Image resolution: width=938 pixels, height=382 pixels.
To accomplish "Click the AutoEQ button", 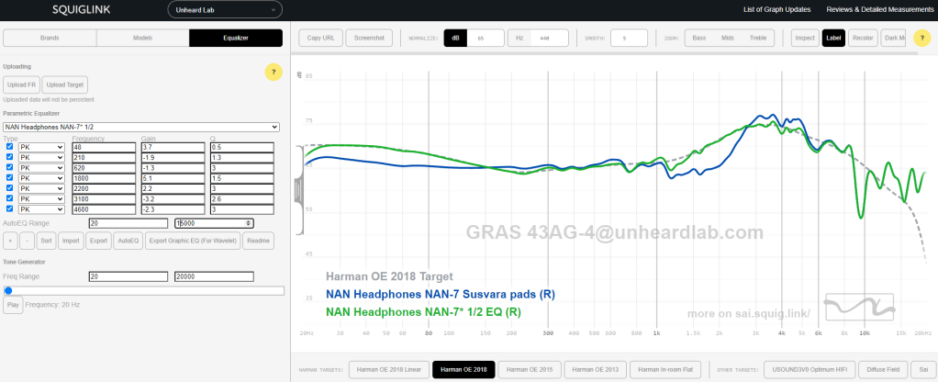I will coord(128,241).
